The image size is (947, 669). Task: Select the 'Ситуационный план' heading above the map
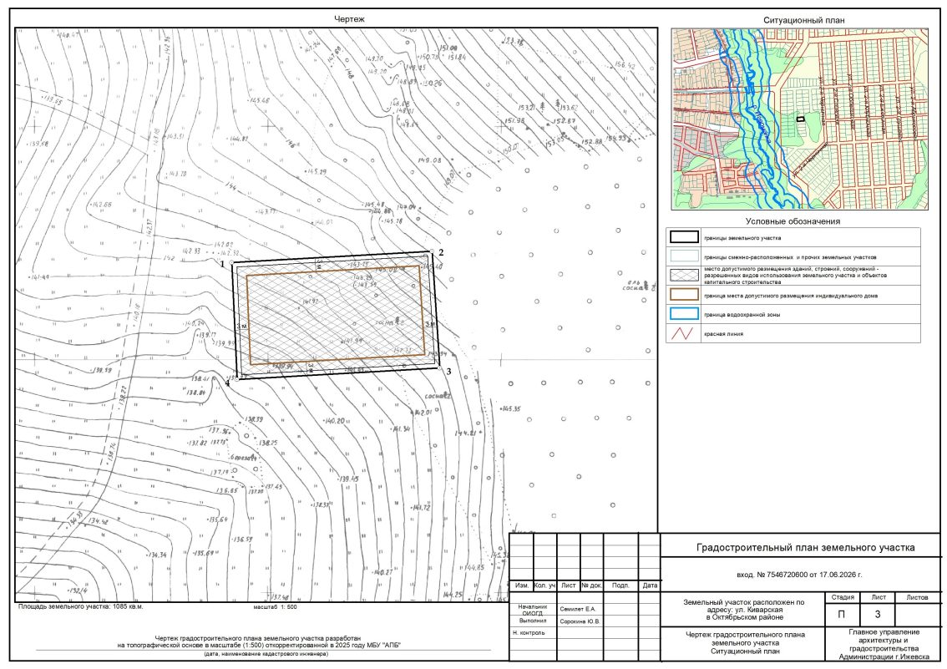(x=804, y=20)
